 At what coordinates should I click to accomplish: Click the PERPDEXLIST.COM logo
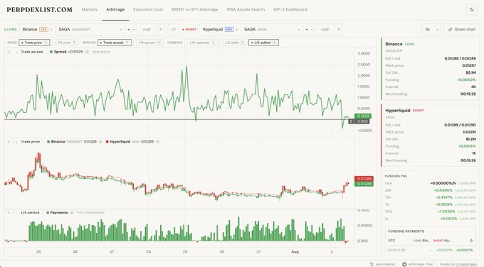click(x=40, y=9)
